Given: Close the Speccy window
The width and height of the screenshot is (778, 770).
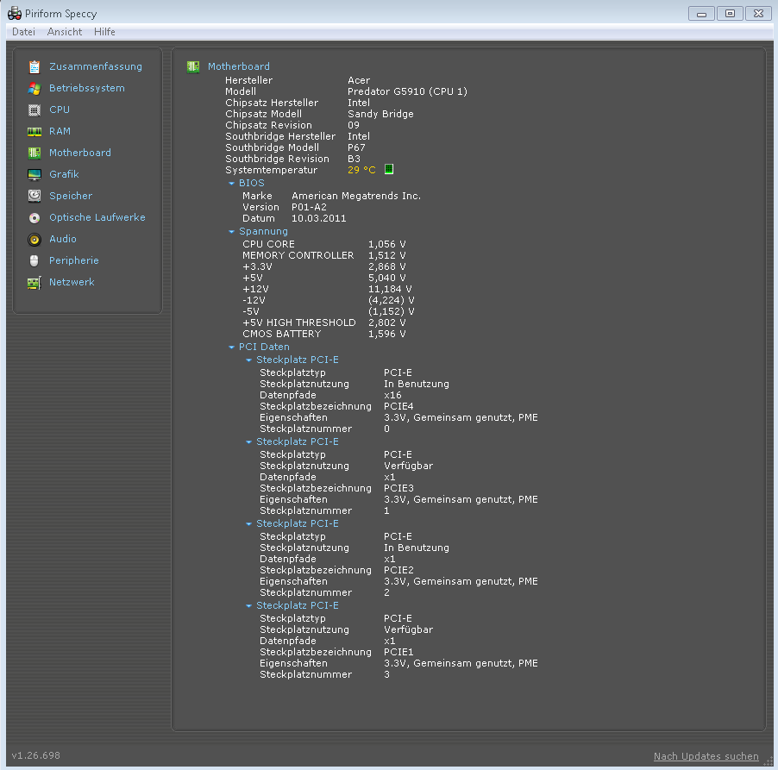Looking at the screenshot, I should click(x=759, y=14).
